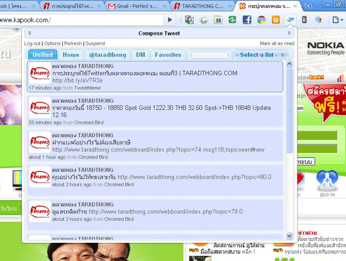
Task: Click the green refresh-arrows extension icon
Action: pyautogui.click(x=232, y=20)
